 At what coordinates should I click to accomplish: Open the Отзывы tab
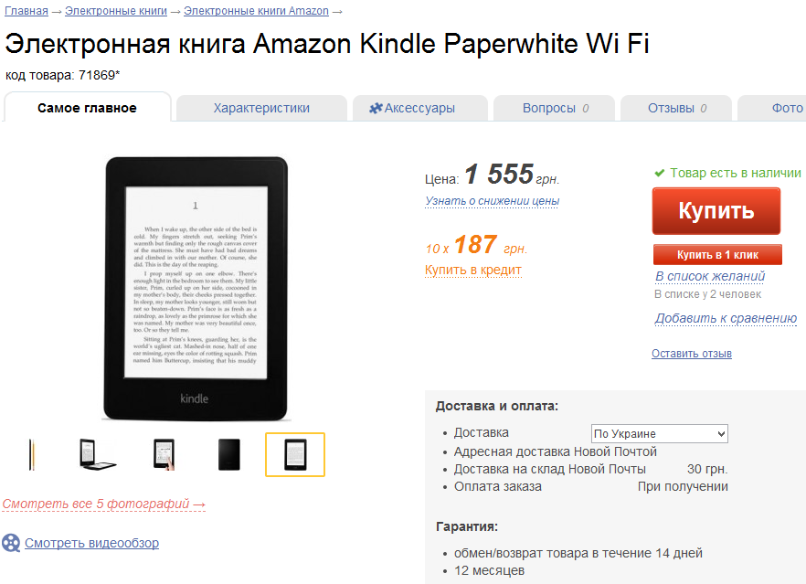[x=676, y=108]
